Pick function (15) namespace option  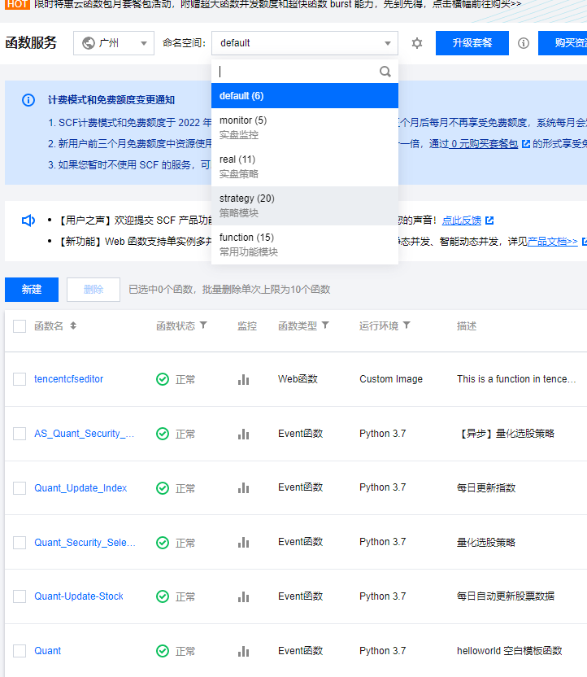[x=305, y=244]
